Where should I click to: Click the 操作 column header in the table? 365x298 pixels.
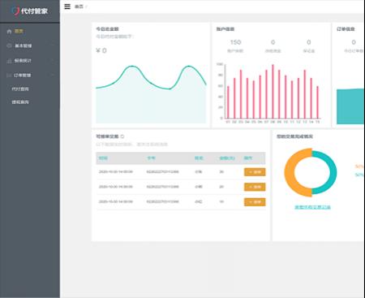click(x=248, y=158)
